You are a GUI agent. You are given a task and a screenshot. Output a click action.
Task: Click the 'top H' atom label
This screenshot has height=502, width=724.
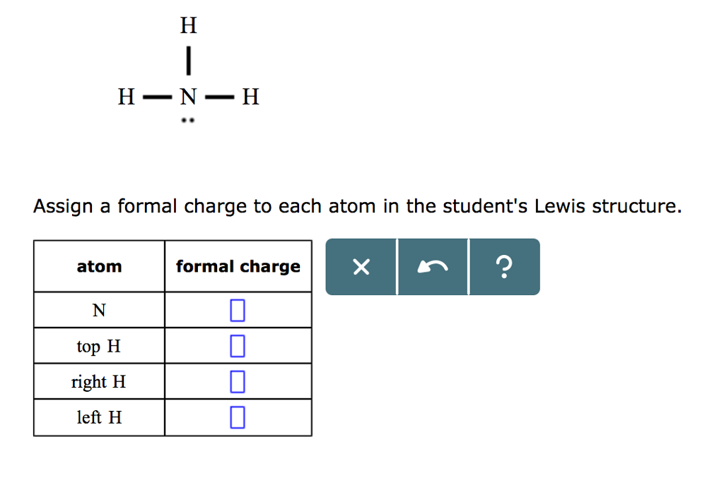98,346
